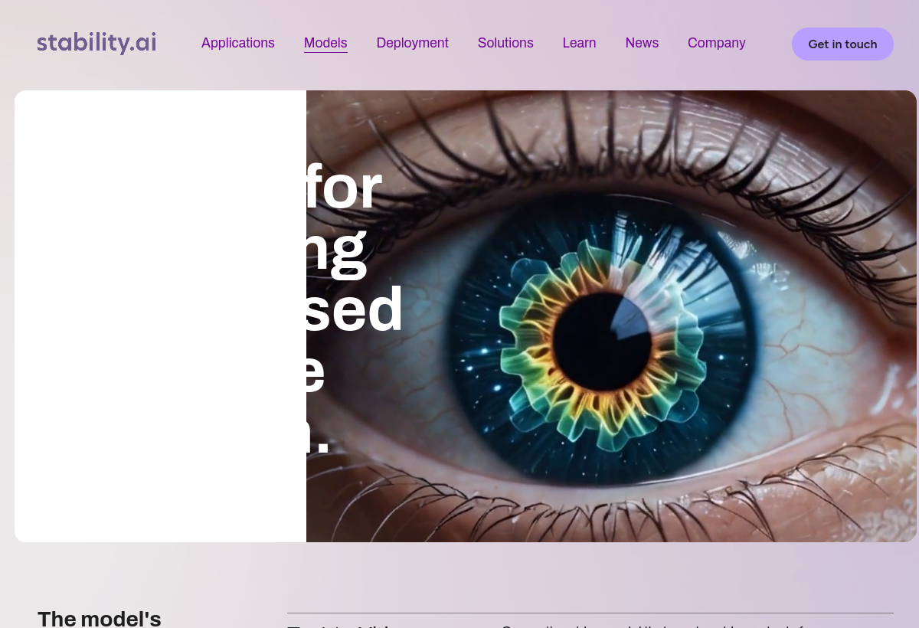Open the Deployment menu
The height and width of the screenshot is (628, 919).
pyautogui.click(x=413, y=43)
